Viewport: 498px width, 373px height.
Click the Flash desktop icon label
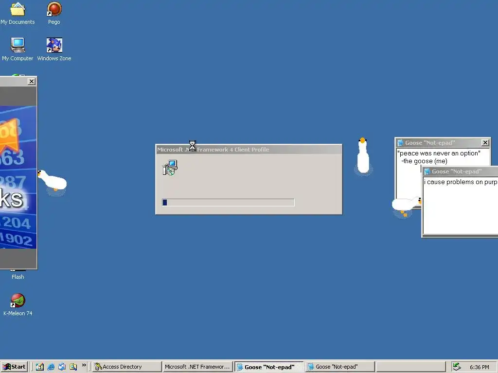coord(18,277)
